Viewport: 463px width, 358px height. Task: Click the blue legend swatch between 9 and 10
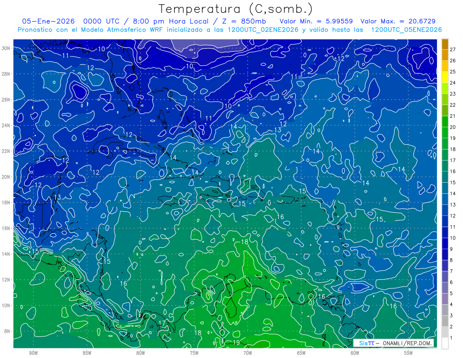point(445,243)
